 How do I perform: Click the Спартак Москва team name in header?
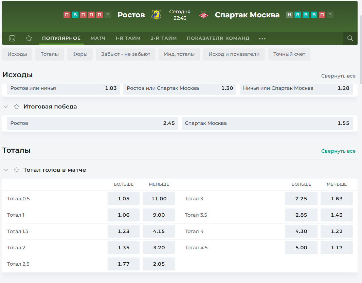[x=247, y=15]
